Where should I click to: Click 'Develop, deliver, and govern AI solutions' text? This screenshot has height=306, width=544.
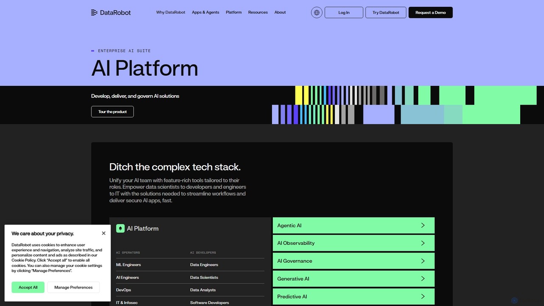[x=135, y=96]
